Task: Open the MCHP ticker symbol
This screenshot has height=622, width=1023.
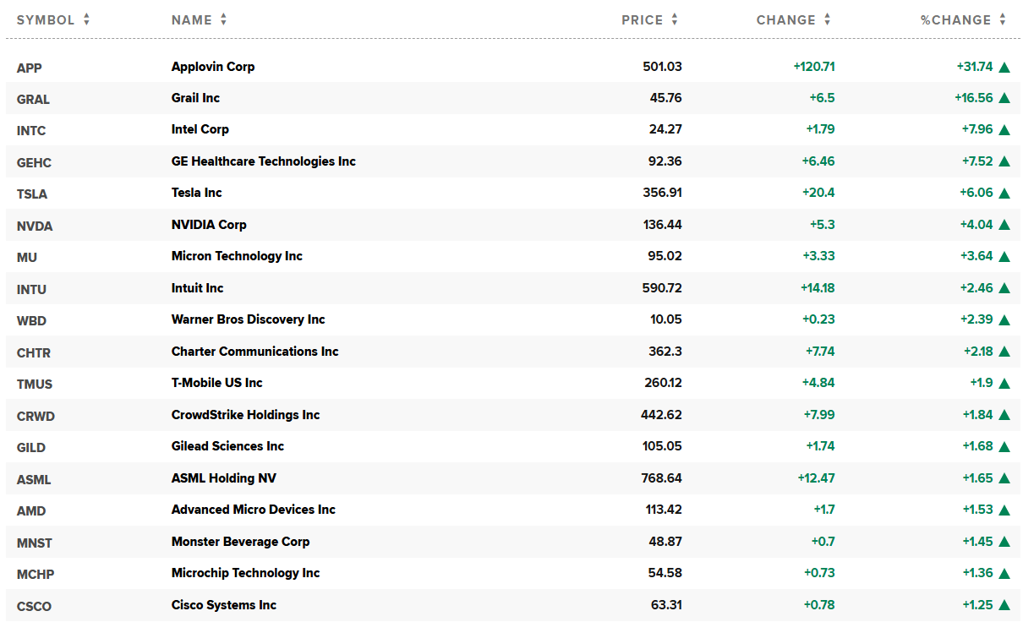Action: 36,575
